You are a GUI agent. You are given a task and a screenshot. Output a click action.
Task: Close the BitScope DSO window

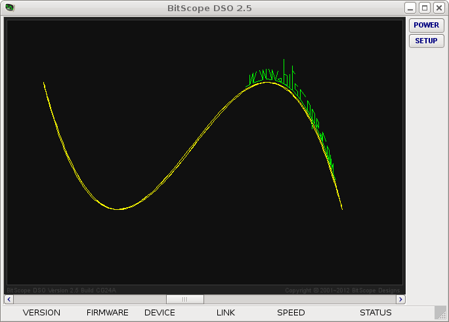[x=439, y=8]
